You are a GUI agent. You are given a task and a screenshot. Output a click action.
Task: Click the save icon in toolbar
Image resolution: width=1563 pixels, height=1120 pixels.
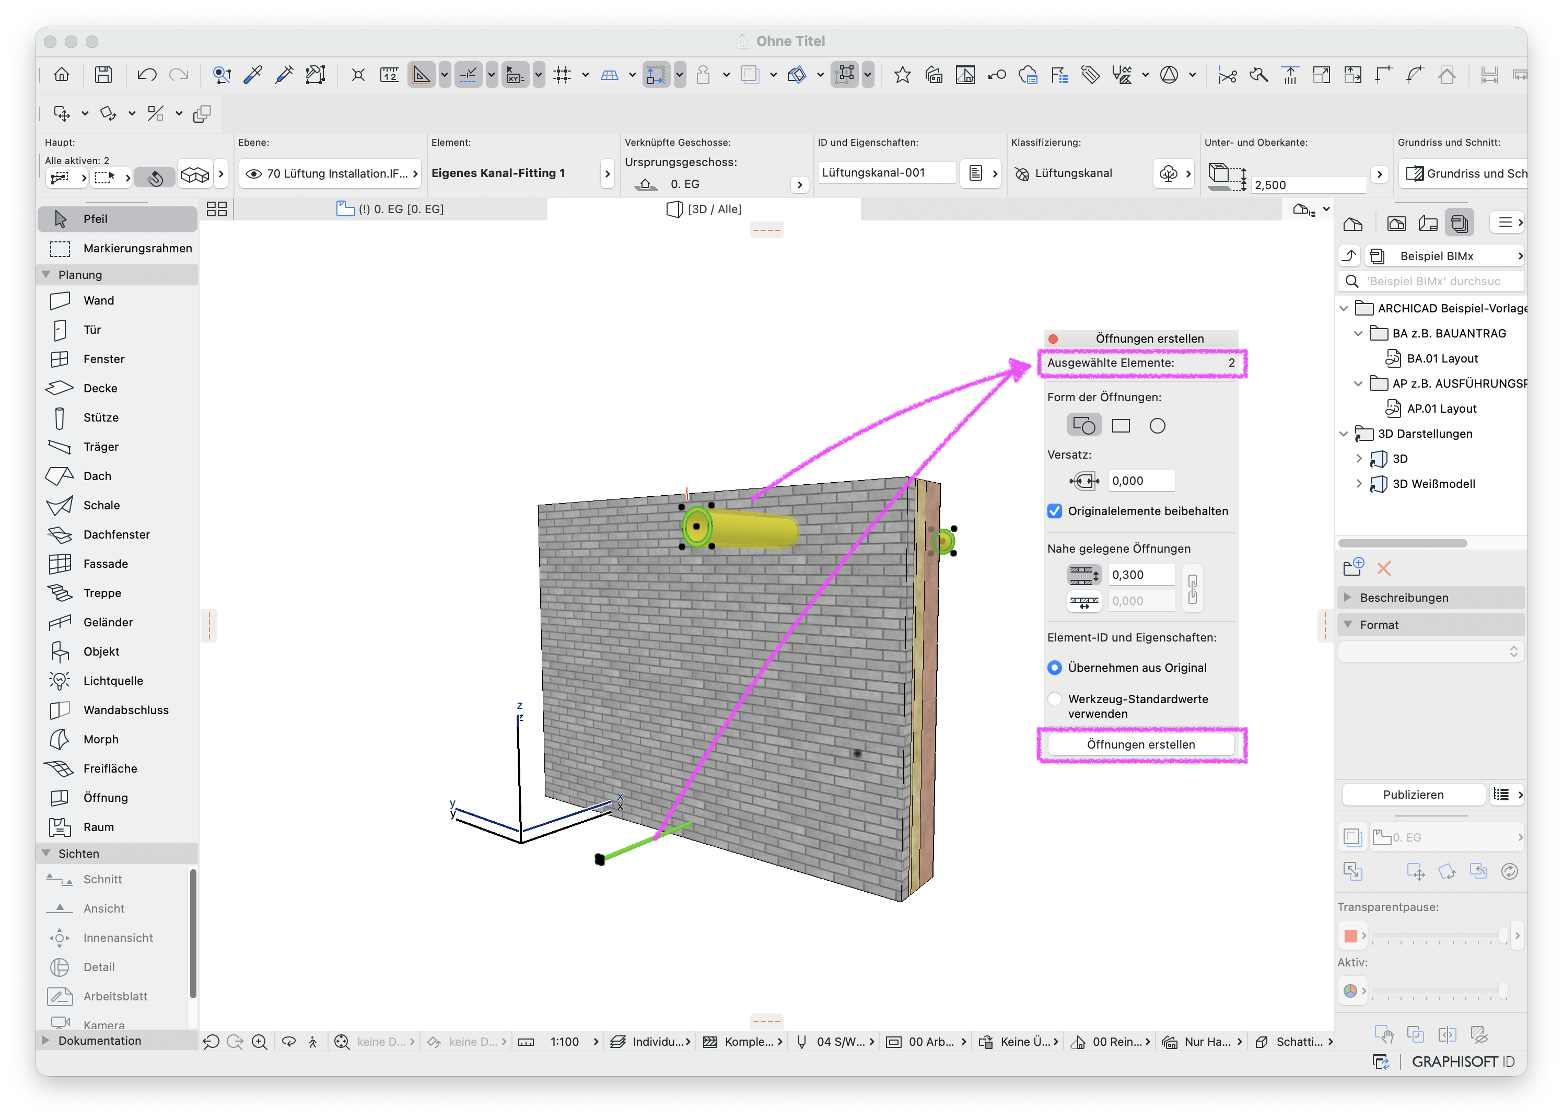[x=103, y=74]
